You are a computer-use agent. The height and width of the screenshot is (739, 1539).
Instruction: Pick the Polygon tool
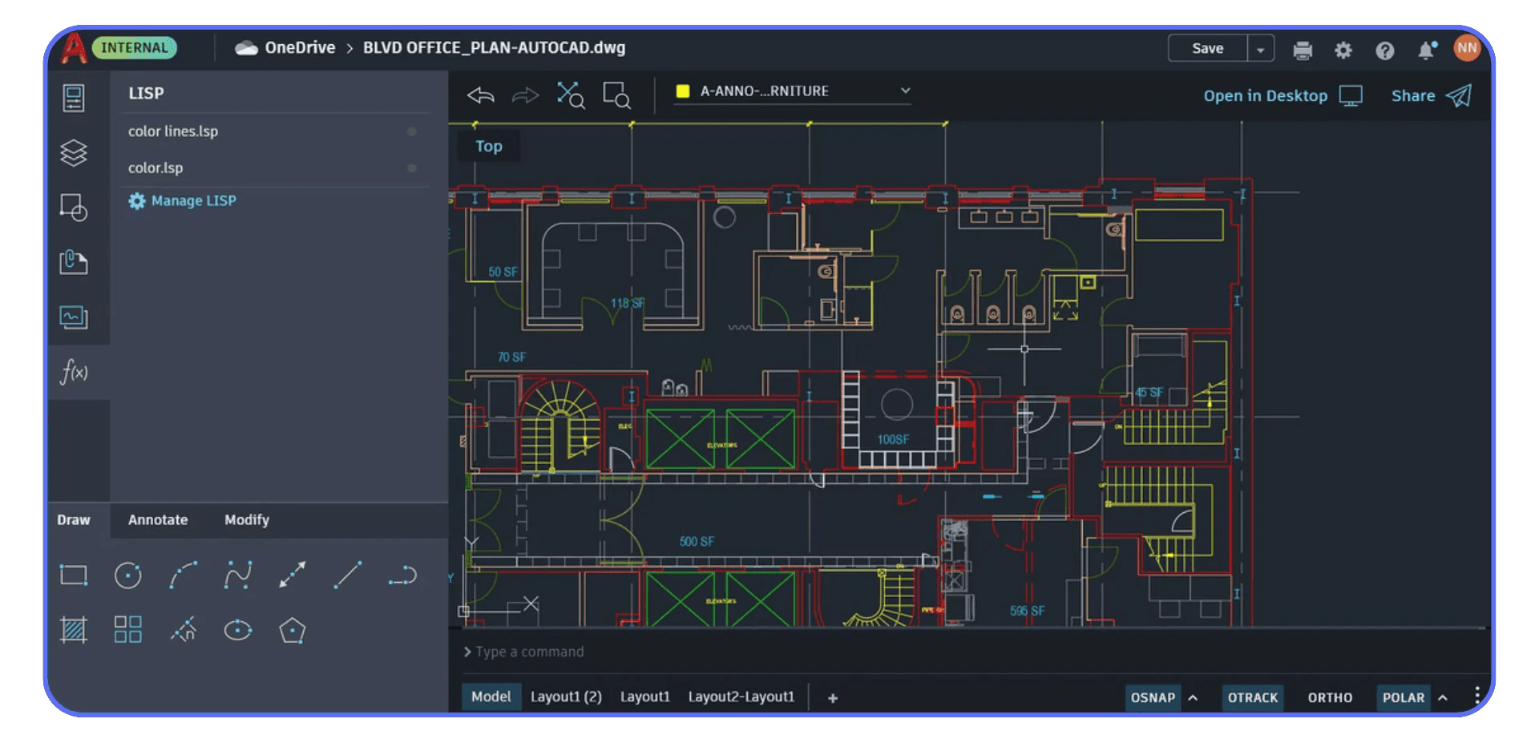coord(292,629)
